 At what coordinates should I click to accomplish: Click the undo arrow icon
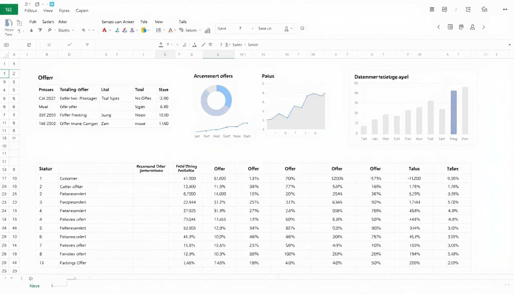(84, 30)
